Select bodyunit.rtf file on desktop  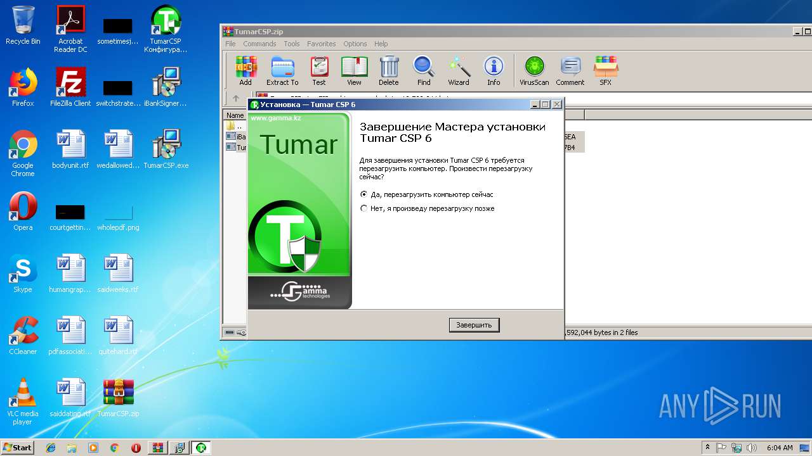[70, 149]
